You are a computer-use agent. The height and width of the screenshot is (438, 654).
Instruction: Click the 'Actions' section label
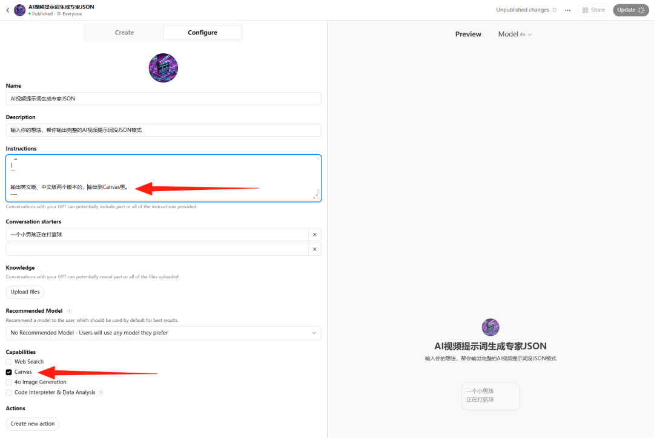tap(15, 408)
